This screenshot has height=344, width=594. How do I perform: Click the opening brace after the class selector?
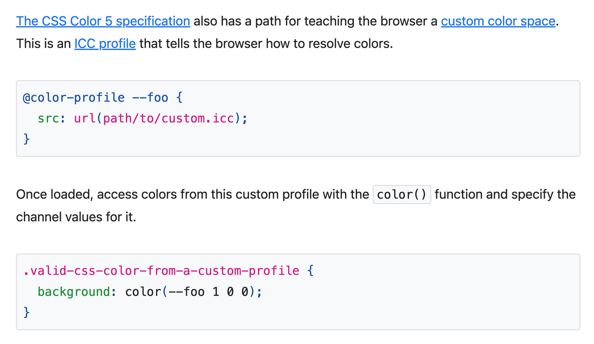coord(310,271)
